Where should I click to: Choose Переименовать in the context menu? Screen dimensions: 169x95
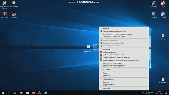(124, 85)
